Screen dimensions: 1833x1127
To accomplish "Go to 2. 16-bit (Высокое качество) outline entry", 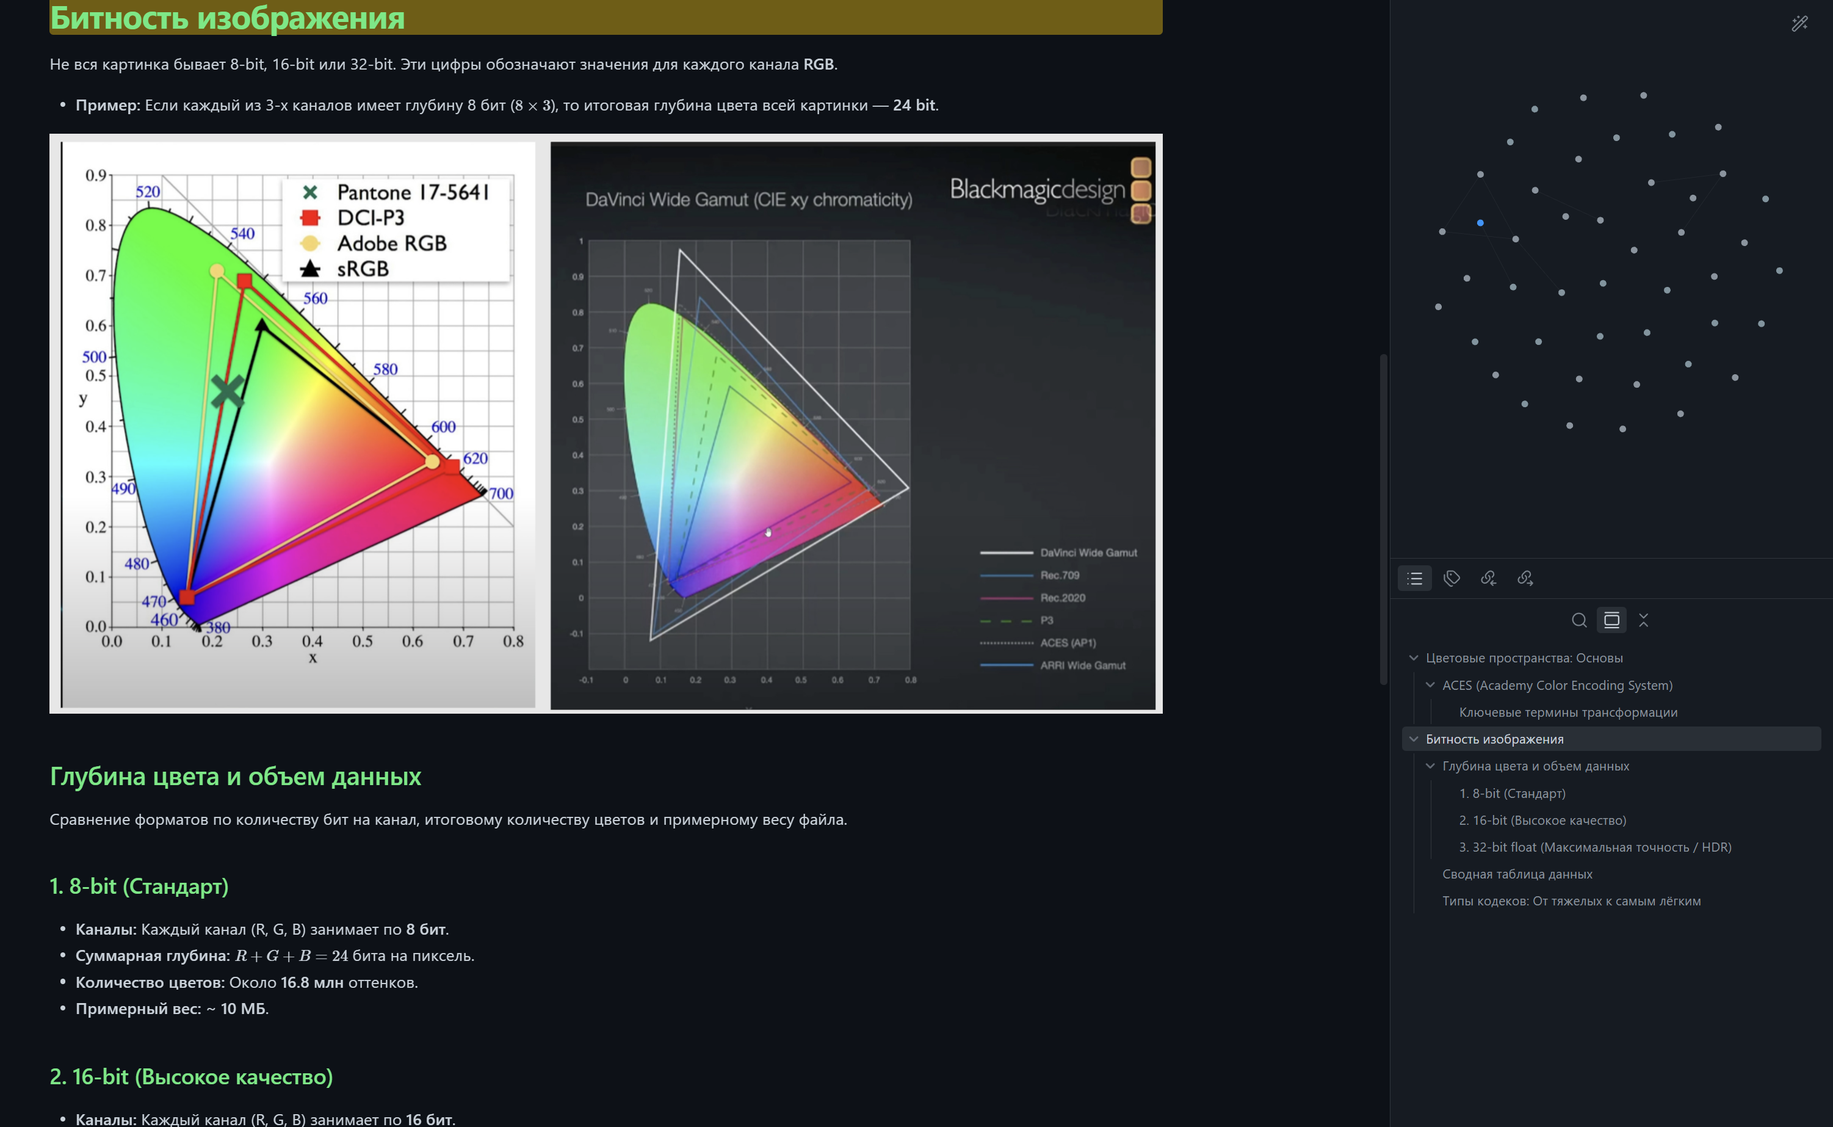I will [x=1542, y=820].
